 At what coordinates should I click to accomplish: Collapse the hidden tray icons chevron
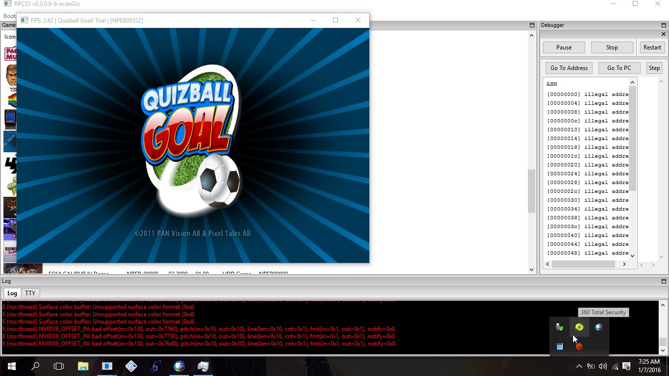(x=579, y=366)
